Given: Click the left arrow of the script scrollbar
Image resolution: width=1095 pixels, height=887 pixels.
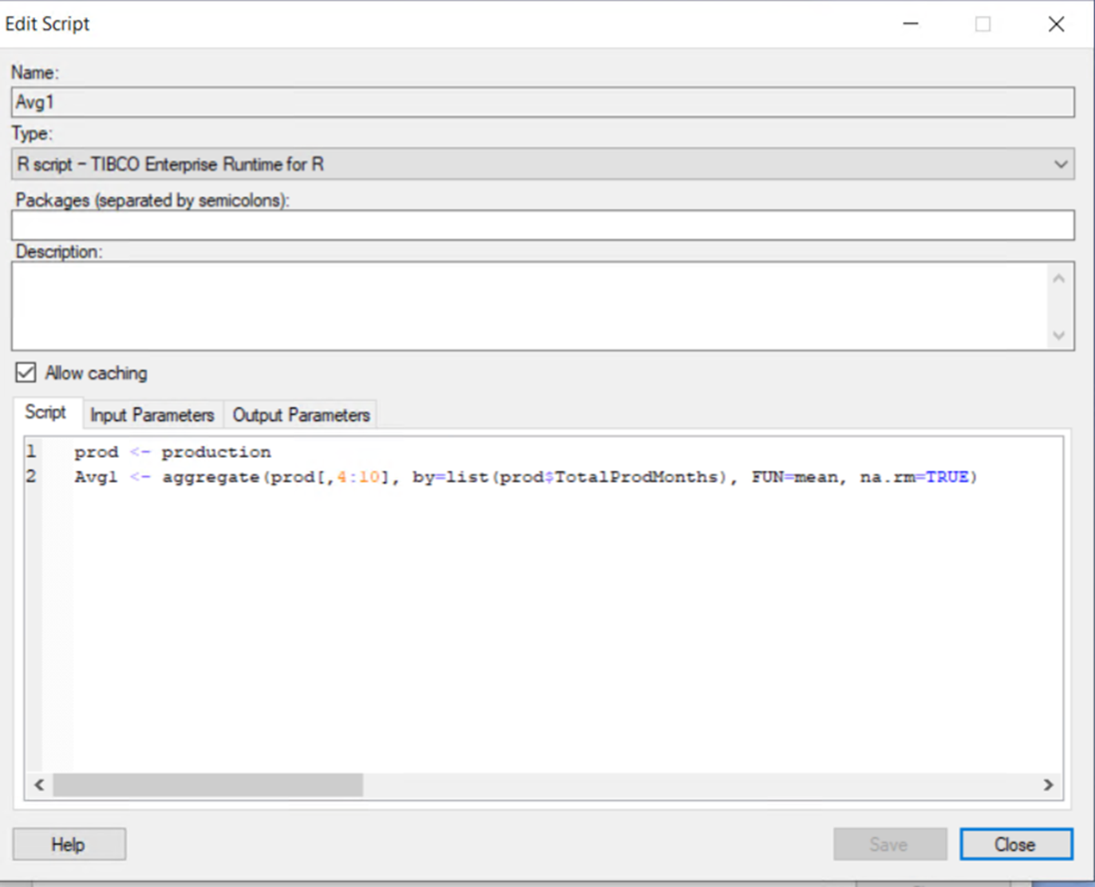Looking at the screenshot, I should click(38, 786).
